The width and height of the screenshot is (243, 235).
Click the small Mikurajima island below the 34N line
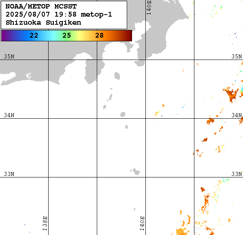pos(126,127)
